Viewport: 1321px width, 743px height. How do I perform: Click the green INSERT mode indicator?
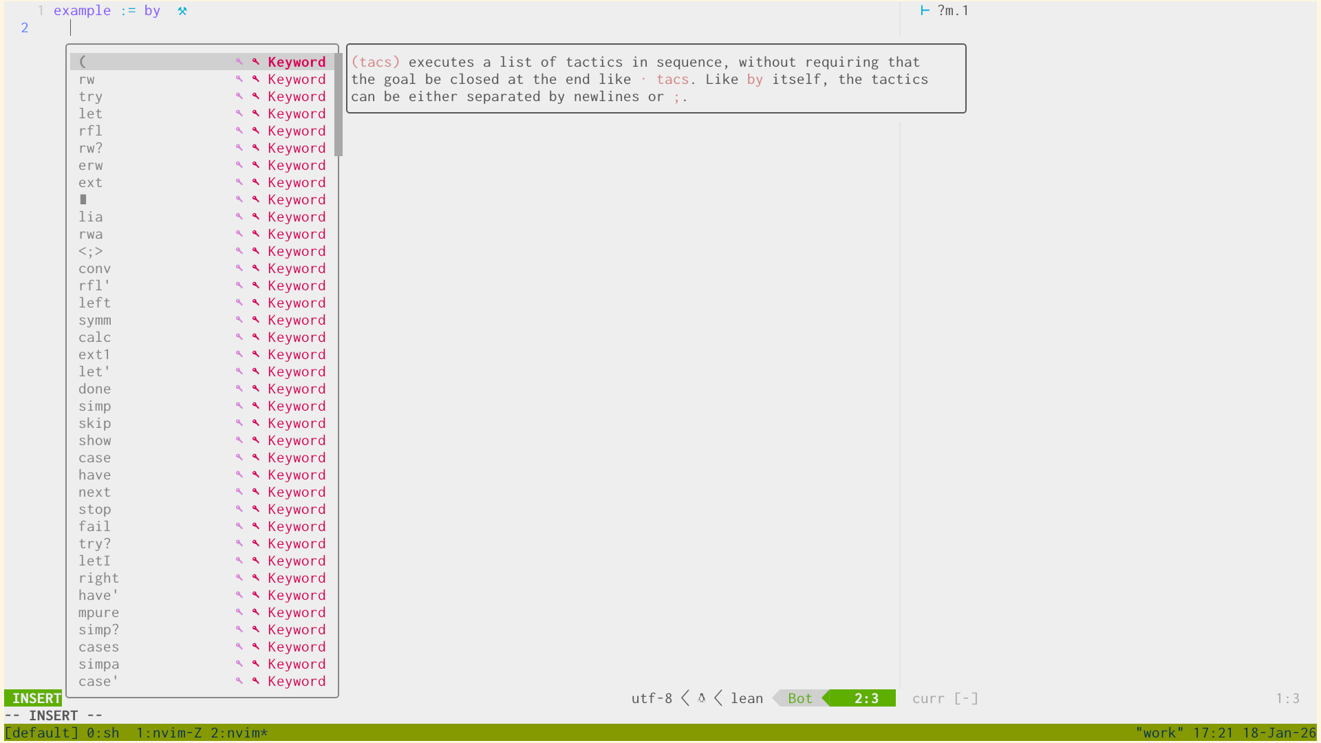(36, 698)
